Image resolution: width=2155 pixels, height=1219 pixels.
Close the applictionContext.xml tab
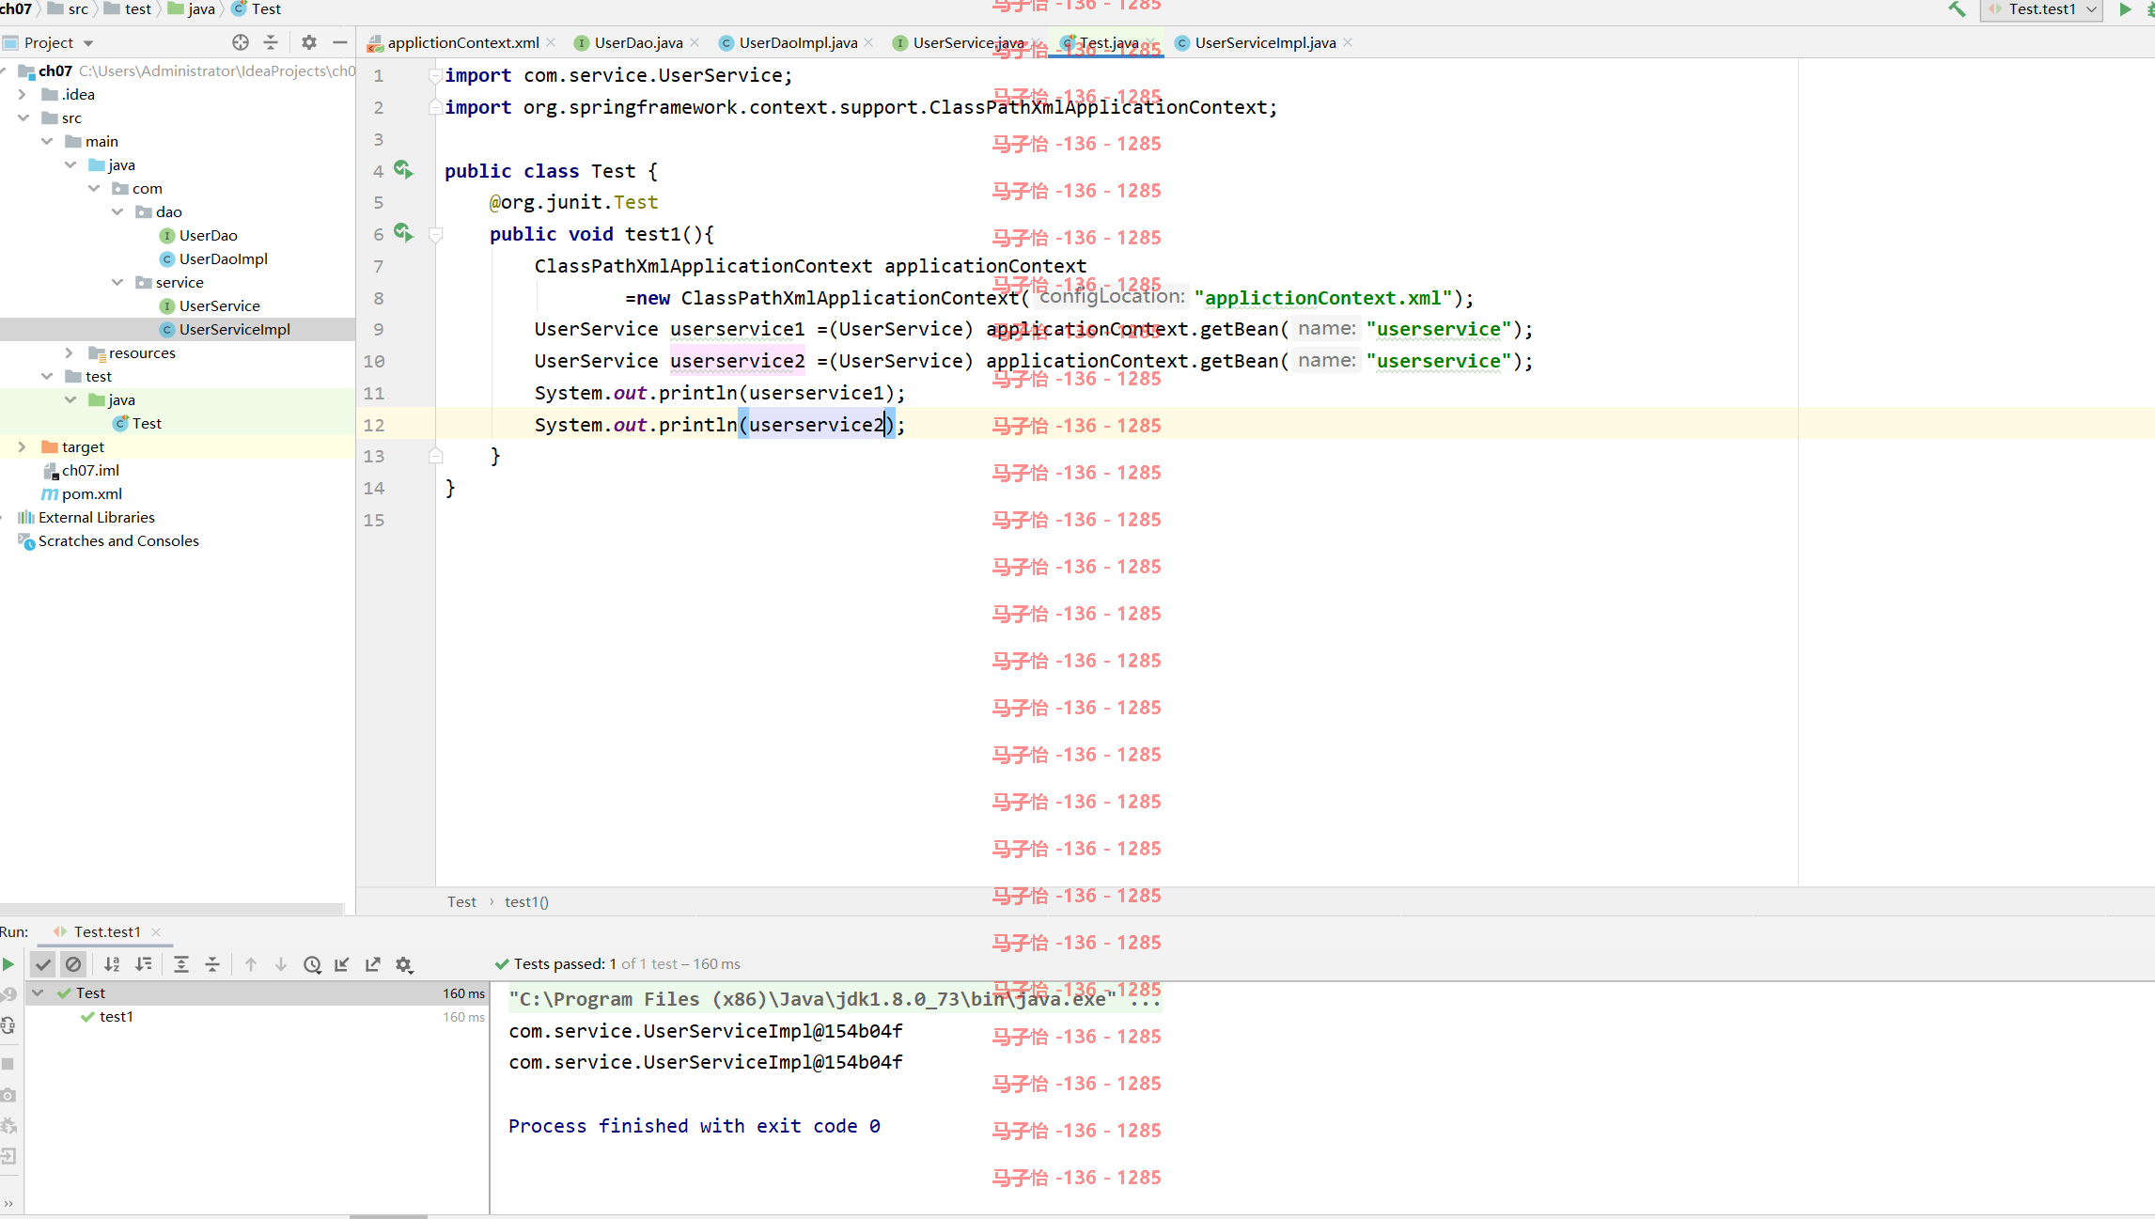(551, 42)
